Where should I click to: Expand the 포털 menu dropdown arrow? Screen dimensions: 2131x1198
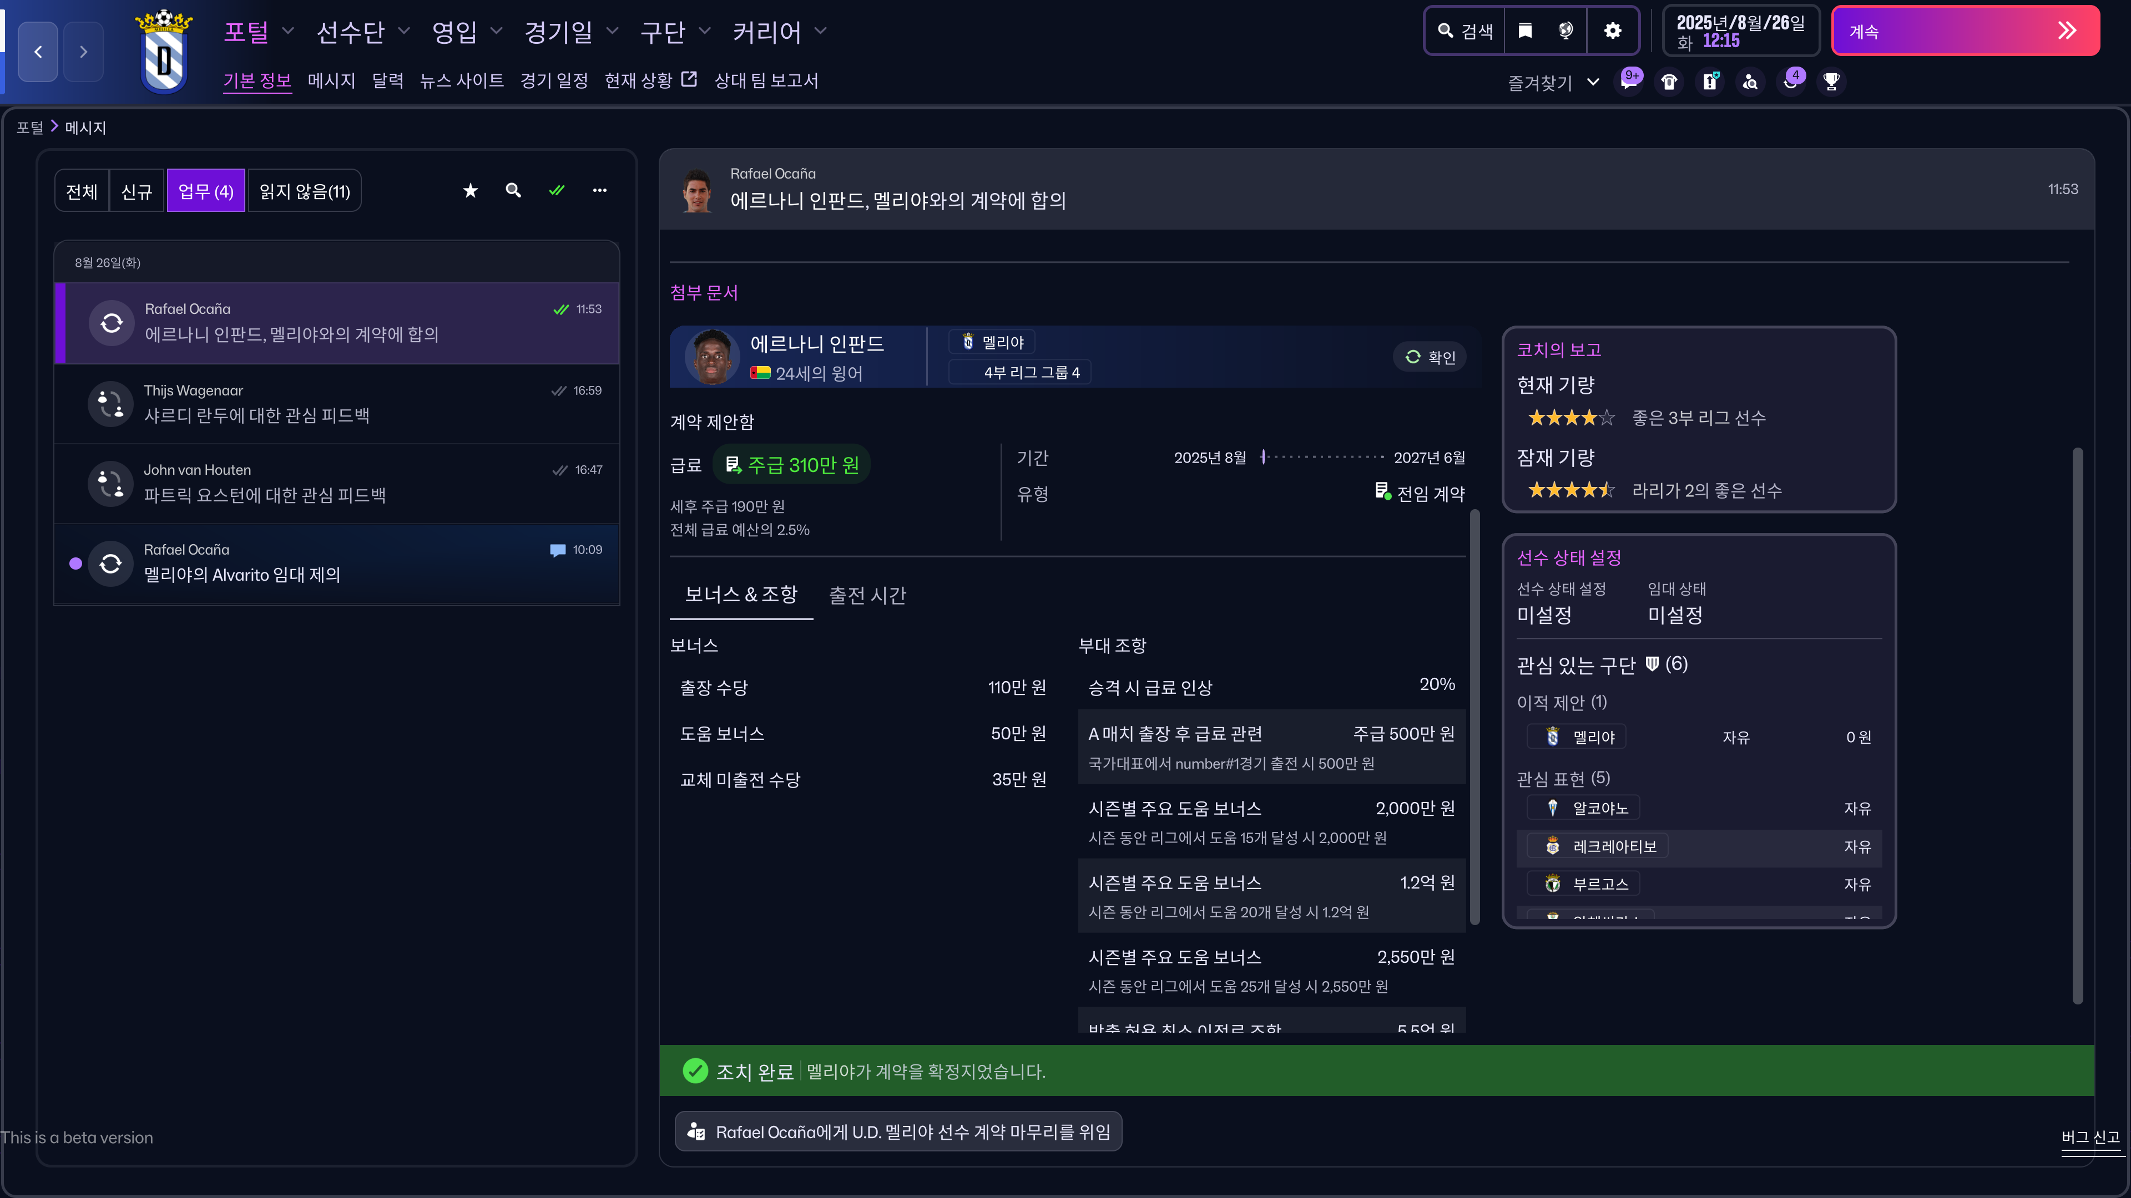tap(287, 32)
